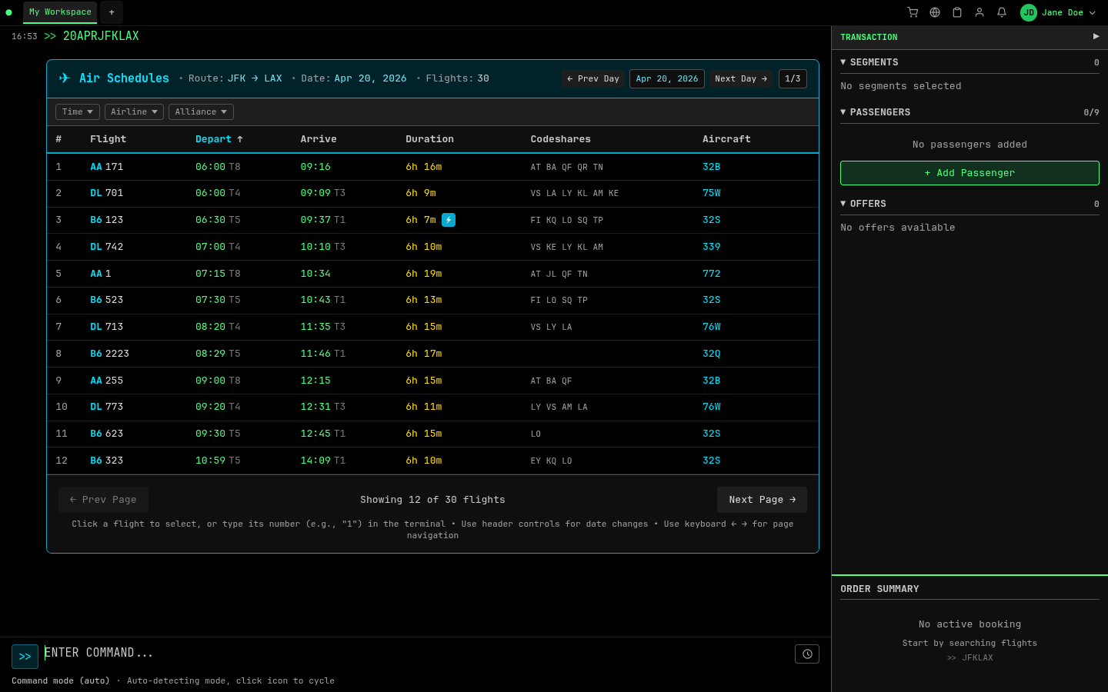Open the clipboard icon in header
Viewport: 1108px width, 692px height.
tap(957, 12)
